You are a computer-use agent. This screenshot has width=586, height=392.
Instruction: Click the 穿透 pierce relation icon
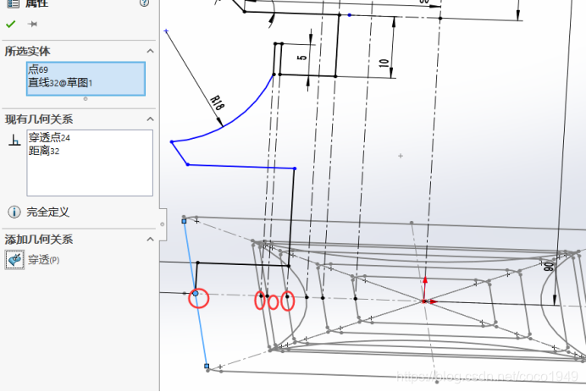tap(14, 260)
